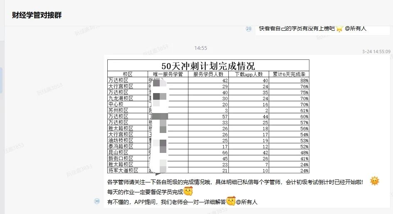
Task: Click the 76% completion rate cell
Action: coord(289,86)
